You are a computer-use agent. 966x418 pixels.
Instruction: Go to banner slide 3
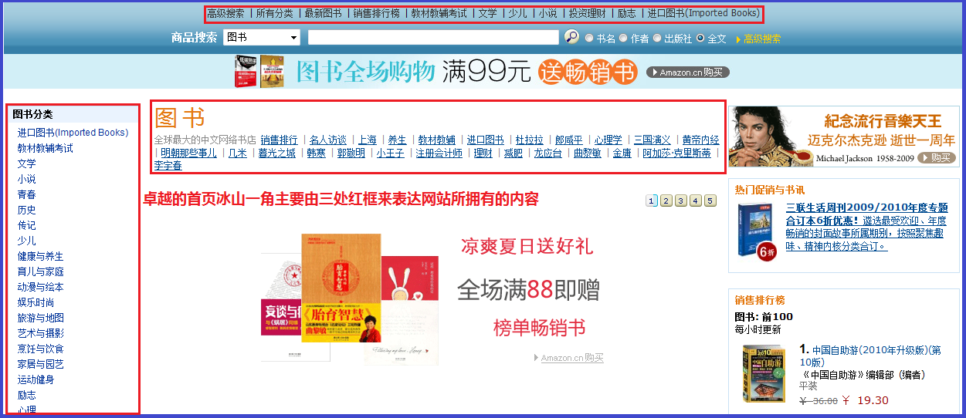pos(681,201)
